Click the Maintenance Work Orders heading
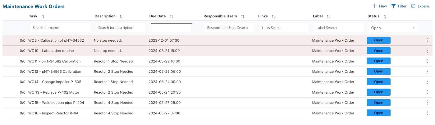 34,6
